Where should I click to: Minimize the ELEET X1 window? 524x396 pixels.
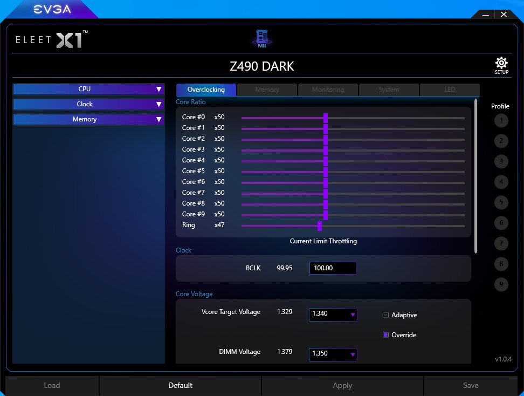coord(486,15)
